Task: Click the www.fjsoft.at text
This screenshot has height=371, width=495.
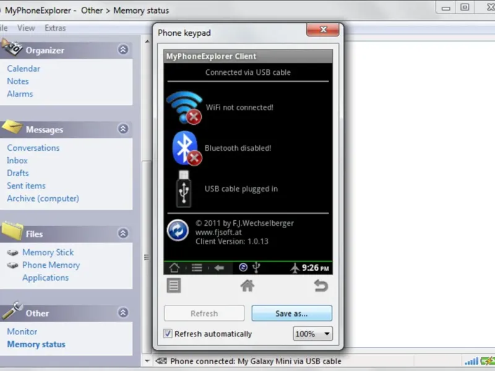Action: point(218,232)
